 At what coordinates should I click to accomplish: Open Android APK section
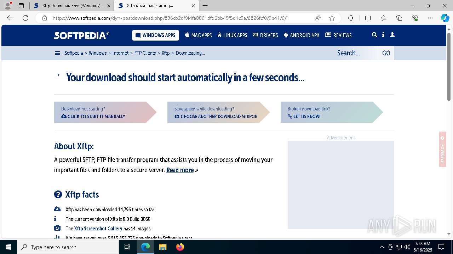click(302, 35)
